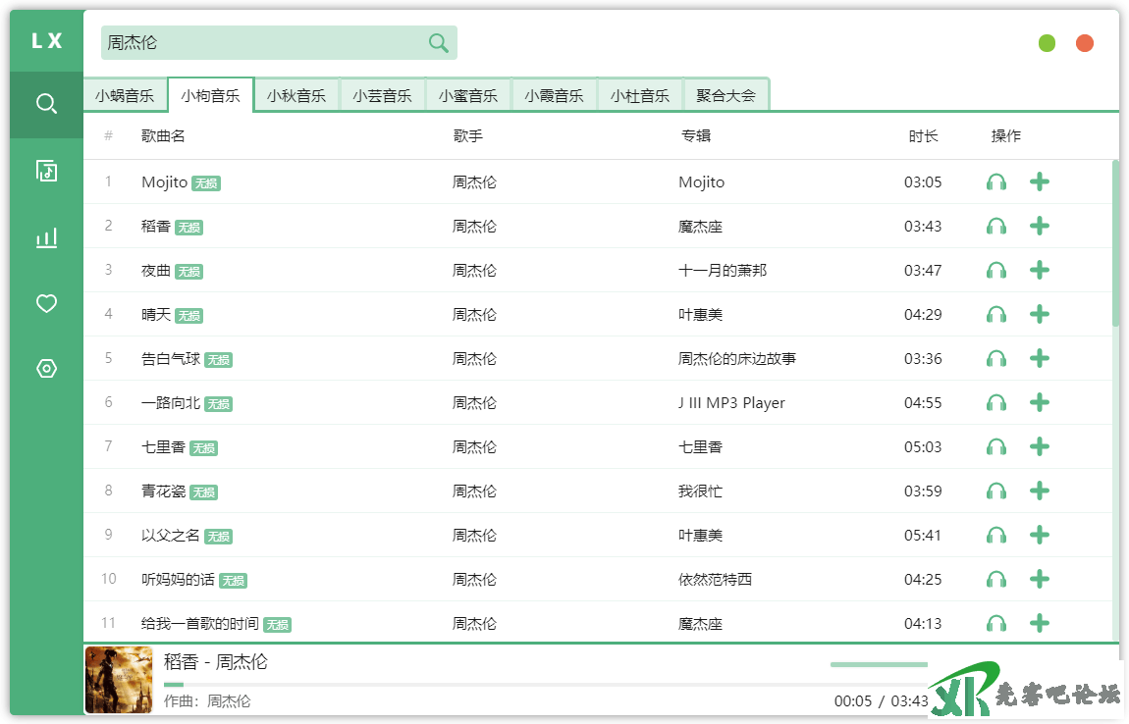This screenshot has width=1129, height=724.
Task: Click the magnifier icon in search box
Action: click(438, 43)
